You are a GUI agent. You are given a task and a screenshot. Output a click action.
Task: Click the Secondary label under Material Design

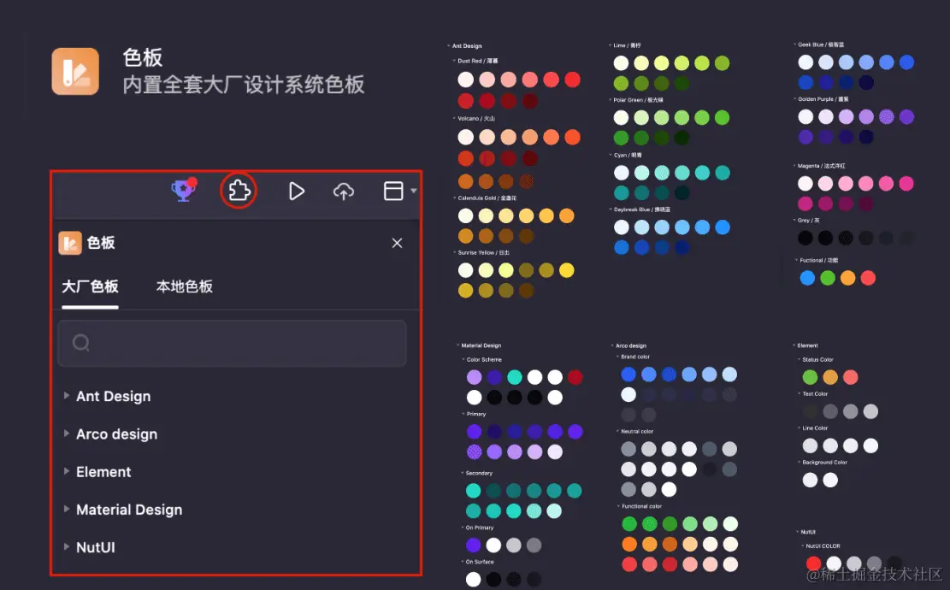(479, 473)
